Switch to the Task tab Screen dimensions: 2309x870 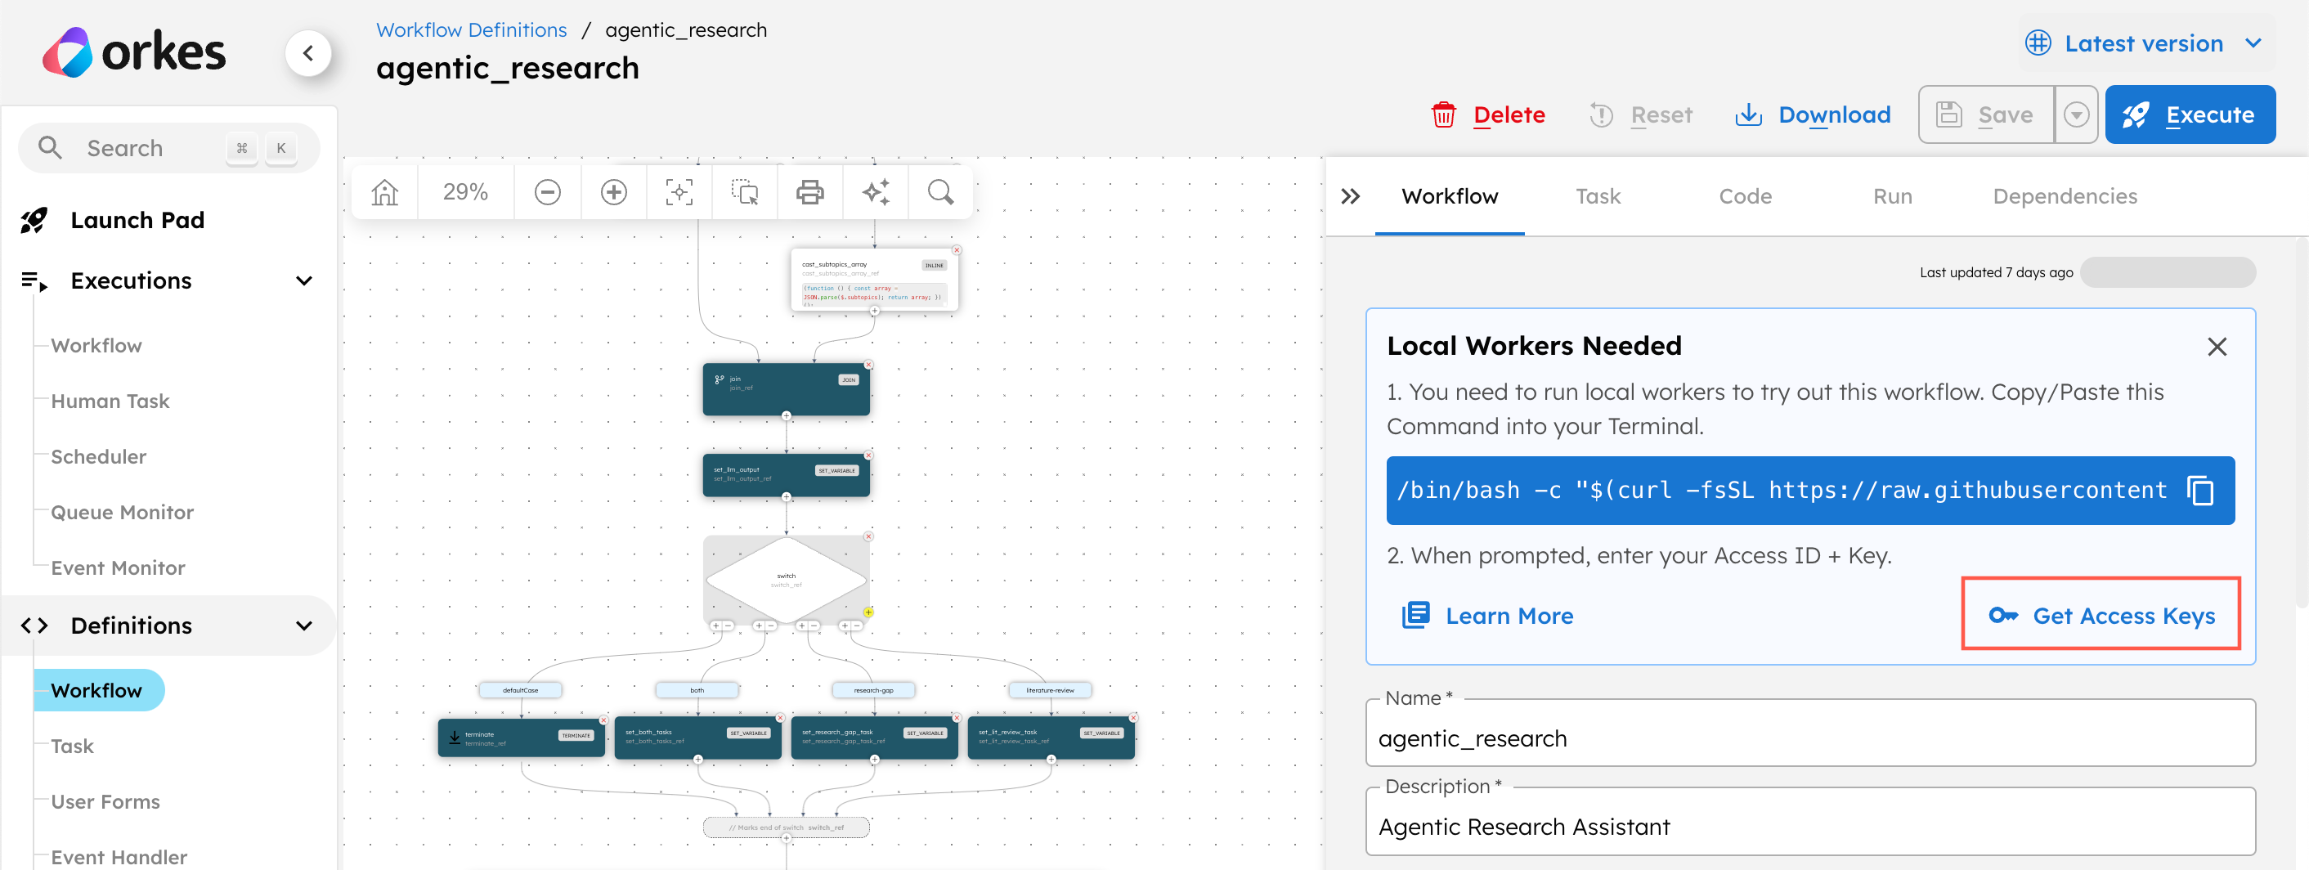click(1598, 196)
